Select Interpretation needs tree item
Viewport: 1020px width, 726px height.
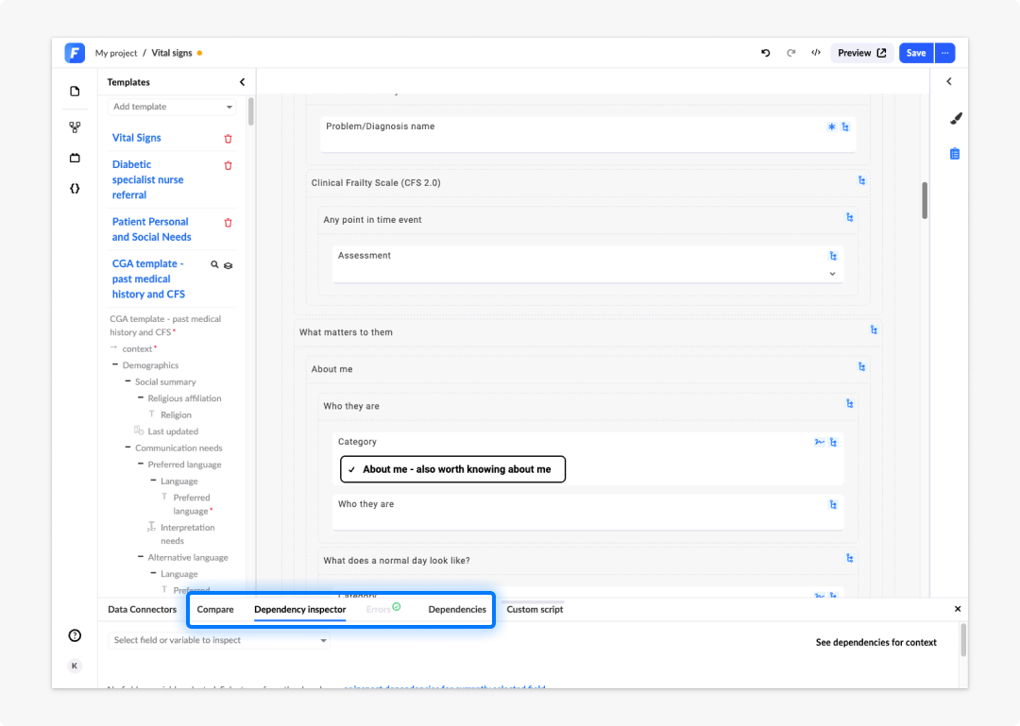pos(187,534)
